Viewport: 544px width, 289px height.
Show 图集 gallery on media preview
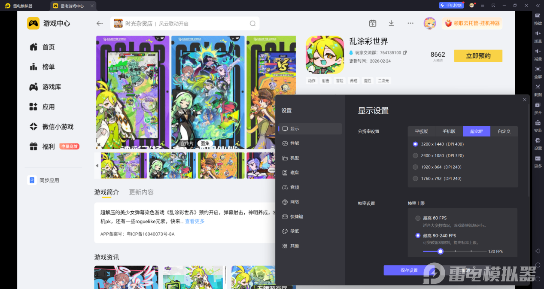tap(204, 143)
